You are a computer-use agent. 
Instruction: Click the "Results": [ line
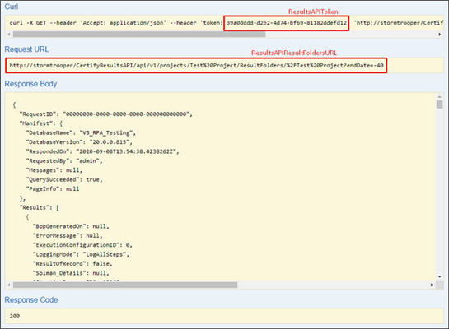tap(40, 207)
